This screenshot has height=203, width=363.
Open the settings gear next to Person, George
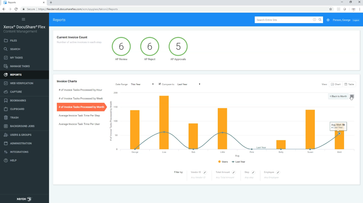328,20
